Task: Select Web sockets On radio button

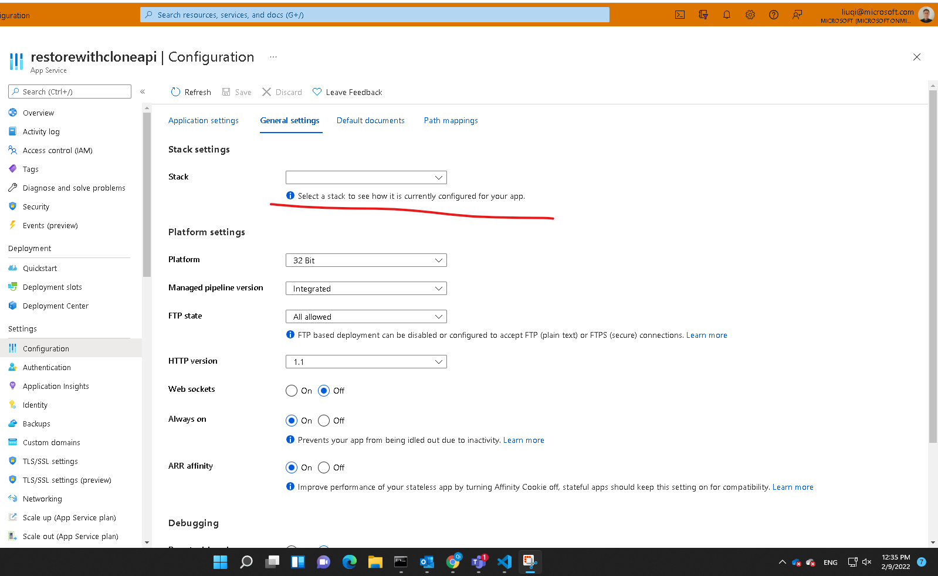Action: pyautogui.click(x=292, y=391)
